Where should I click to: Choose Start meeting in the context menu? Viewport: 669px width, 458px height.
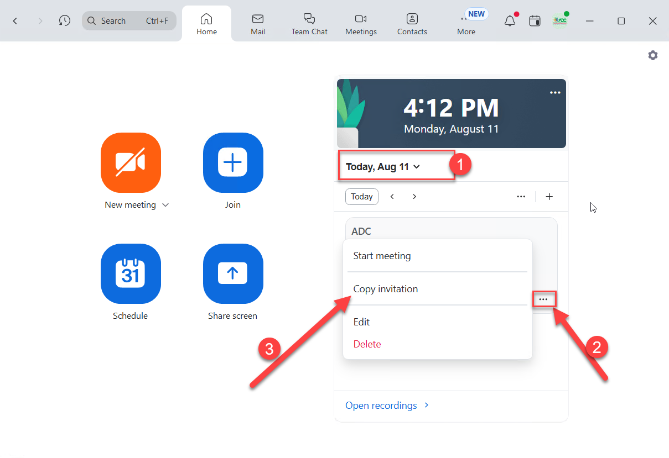[382, 256]
